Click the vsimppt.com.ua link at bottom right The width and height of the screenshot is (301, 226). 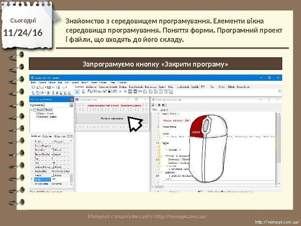277,222
